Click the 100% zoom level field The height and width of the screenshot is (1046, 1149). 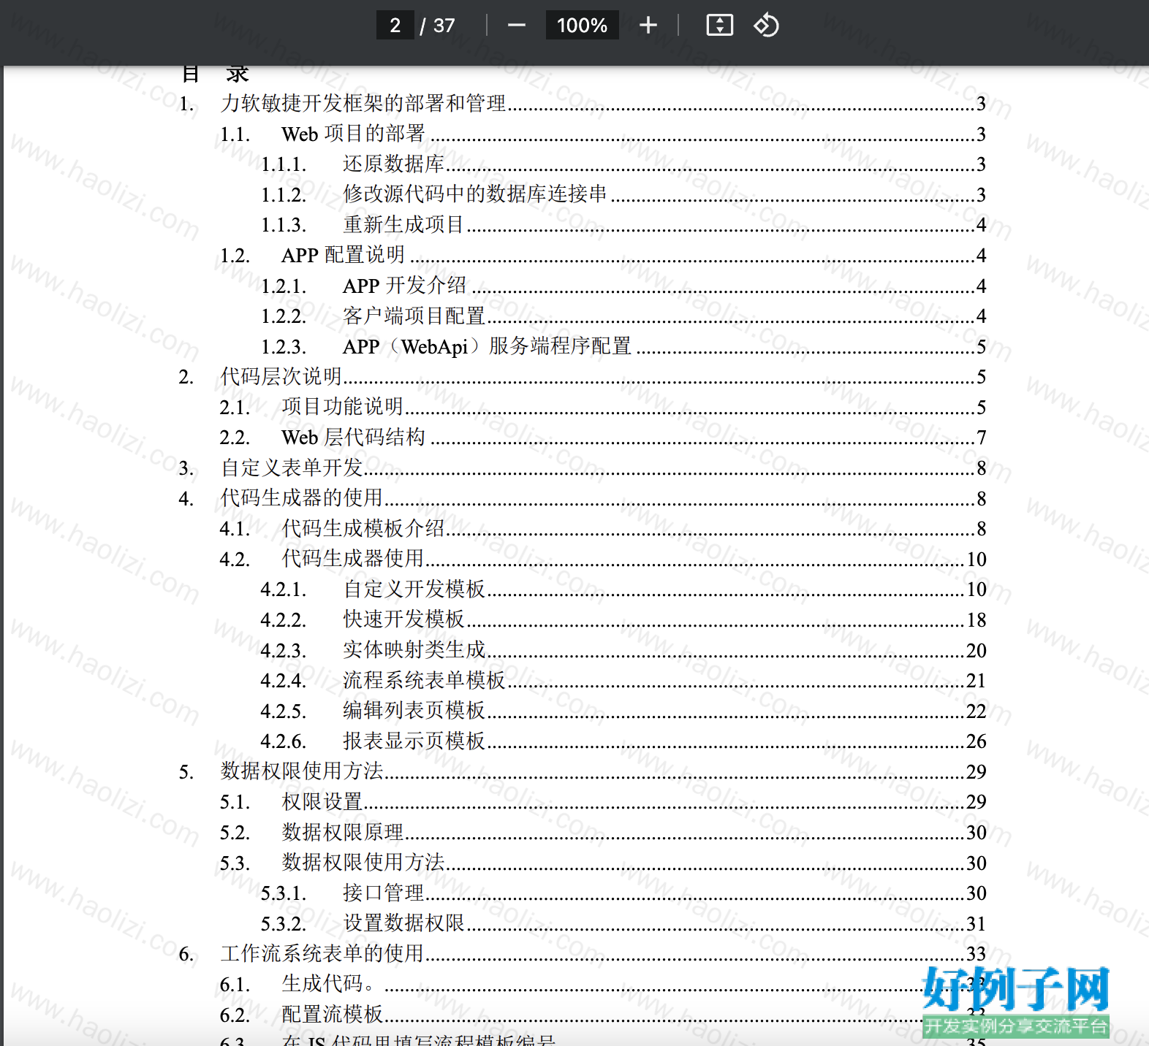tap(582, 26)
